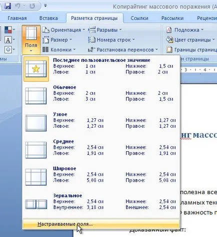217x237 pixels.
Task: Click Границы страниц page borders icon
Action: pyautogui.click(x=169, y=50)
